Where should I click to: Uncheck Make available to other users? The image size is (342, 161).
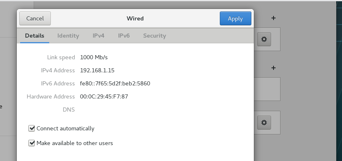[x=32, y=143]
